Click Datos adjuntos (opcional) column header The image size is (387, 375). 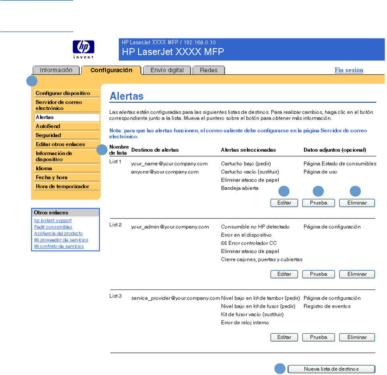335,150
